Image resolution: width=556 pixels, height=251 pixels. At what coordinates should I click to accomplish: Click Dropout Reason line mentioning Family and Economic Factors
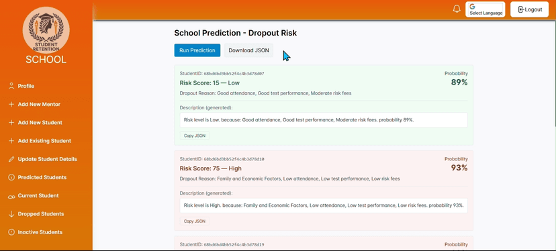289,179
